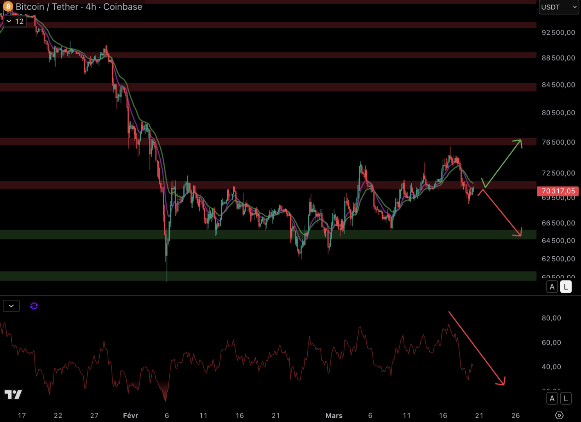Click the orange Bitcoin symbol logo
This screenshot has width=581, height=422.
[8, 7]
